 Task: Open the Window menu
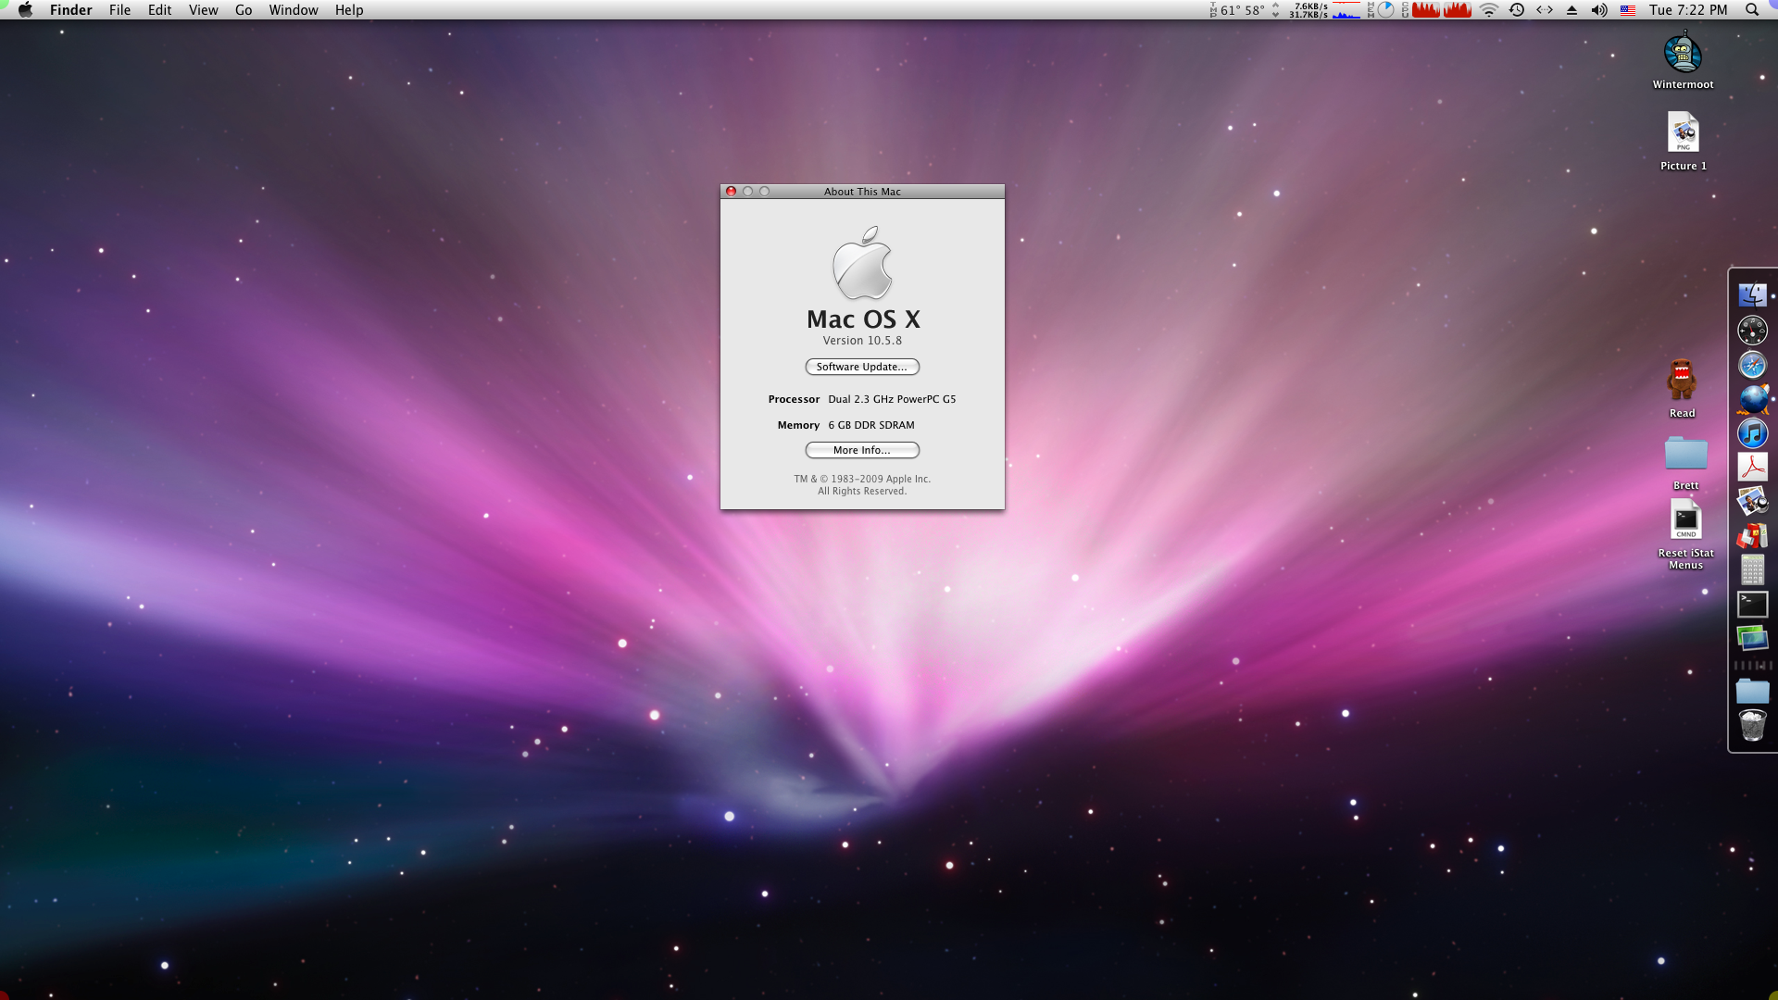(293, 10)
